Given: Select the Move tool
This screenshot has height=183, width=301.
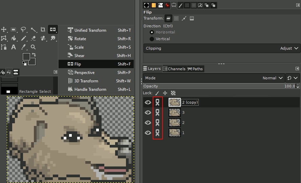Looking at the screenshot, I should [4, 29].
